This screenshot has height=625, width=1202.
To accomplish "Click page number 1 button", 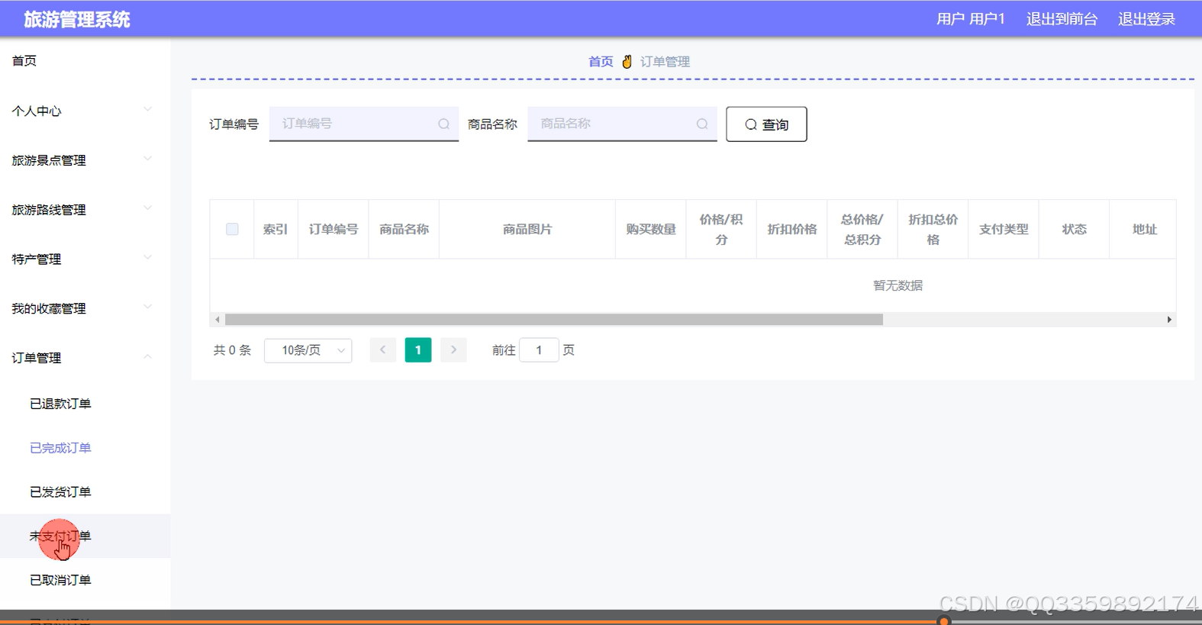I will click(418, 350).
